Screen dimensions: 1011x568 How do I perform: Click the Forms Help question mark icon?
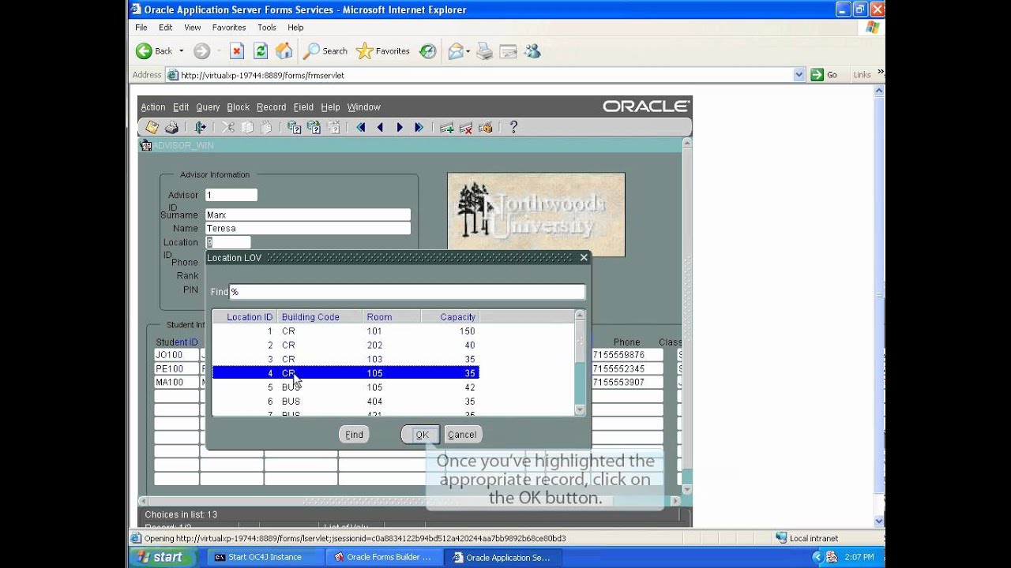tap(513, 127)
